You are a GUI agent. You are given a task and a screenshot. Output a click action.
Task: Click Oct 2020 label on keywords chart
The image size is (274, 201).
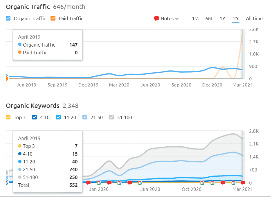point(192,189)
